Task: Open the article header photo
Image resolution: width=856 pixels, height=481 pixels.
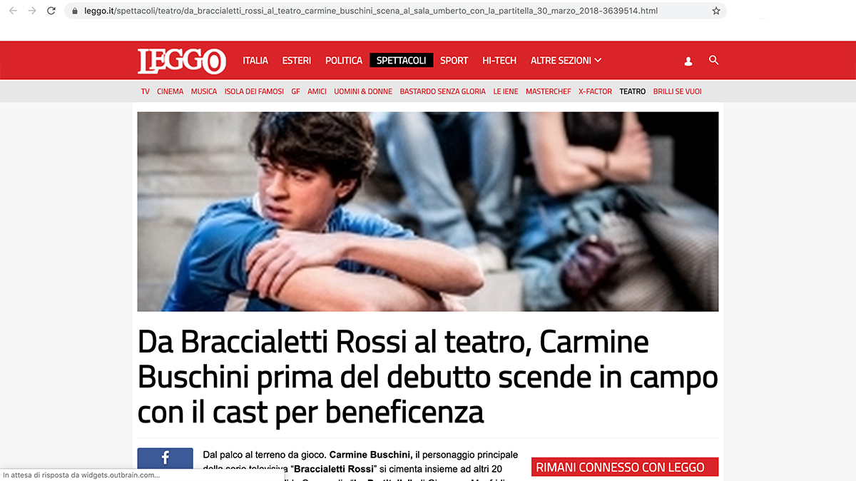Action: pos(428,211)
